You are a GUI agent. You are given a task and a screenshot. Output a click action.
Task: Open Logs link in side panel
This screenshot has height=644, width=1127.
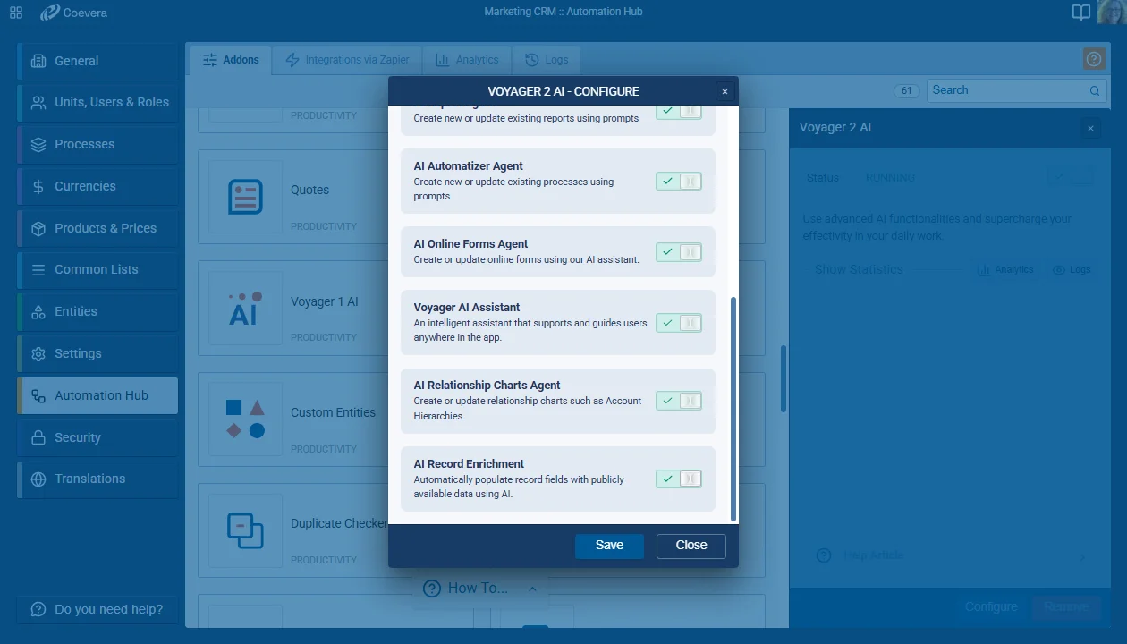pyautogui.click(x=1072, y=269)
